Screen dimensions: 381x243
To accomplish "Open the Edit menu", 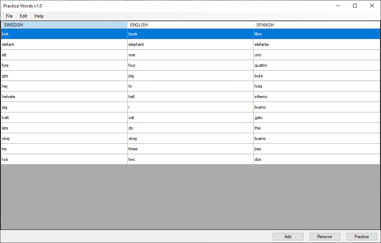I will (23, 16).
